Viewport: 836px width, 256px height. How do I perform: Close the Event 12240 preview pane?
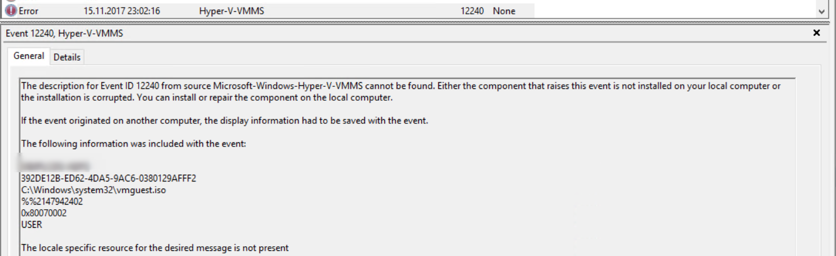[x=816, y=33]
